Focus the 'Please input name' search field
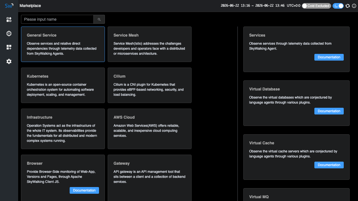Viewport: 358px width, 201px height. (x=57, y=19)
